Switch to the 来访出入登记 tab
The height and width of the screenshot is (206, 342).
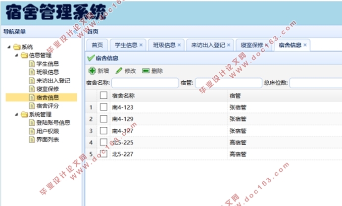[210, 45]
